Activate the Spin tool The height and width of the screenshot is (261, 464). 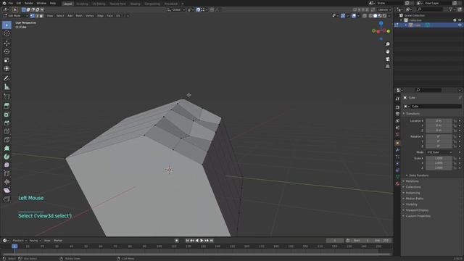click(7, 157)
